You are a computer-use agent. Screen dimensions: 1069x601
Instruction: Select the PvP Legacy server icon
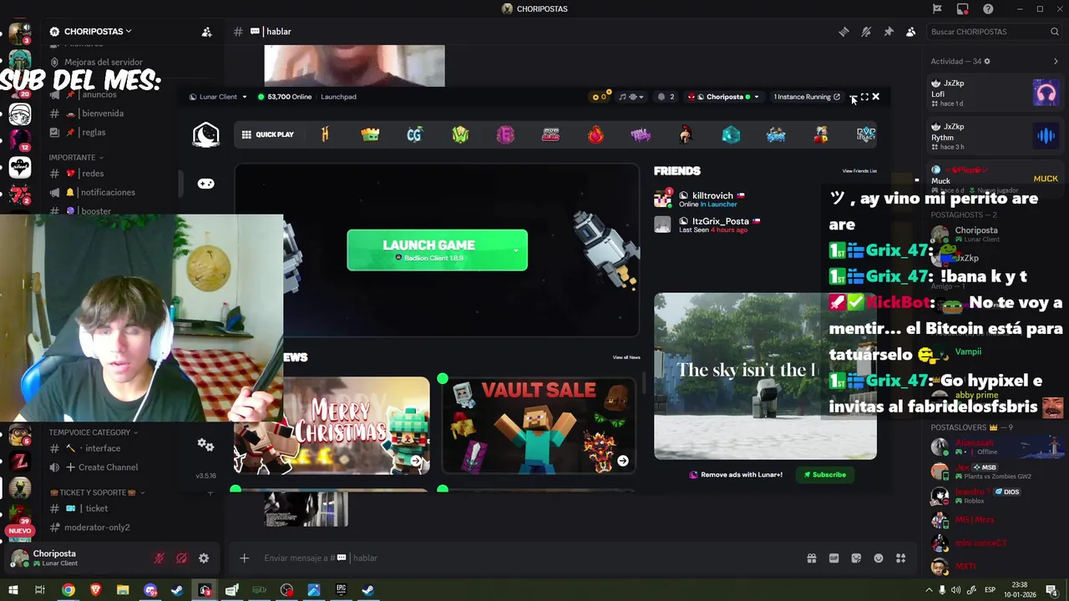(x=866, y=134)
